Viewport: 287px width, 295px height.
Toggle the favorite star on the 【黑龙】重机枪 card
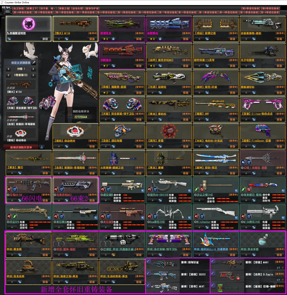pyautogui.click(x=153, y=119)
